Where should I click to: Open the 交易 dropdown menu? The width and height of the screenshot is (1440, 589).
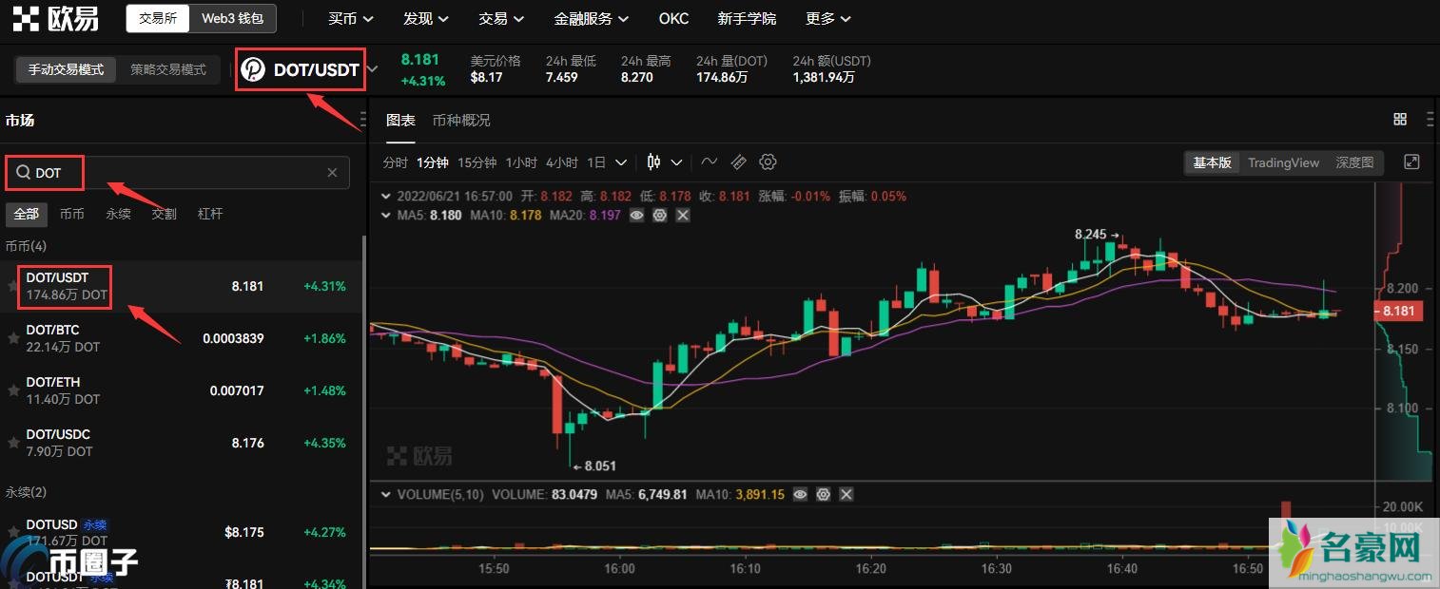click(x=500, y=18)
